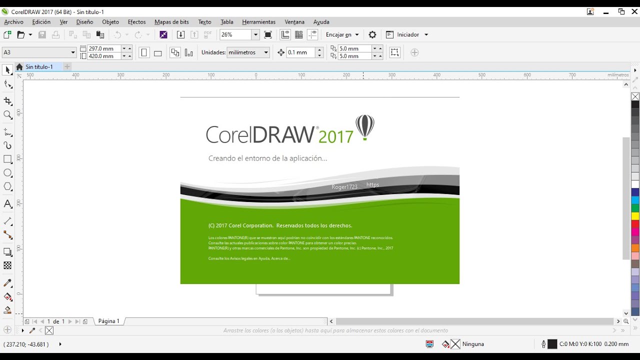Select the Parallel Dimension tool

click(7, 221)
